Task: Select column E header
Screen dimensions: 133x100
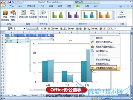Action: 59,32
